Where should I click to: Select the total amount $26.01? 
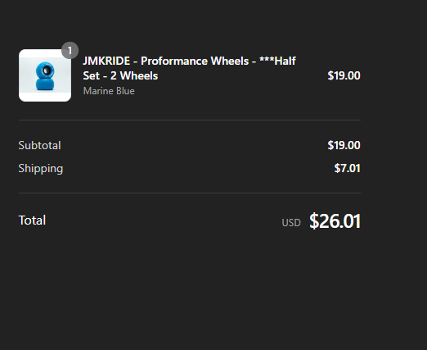coord(335,220)
